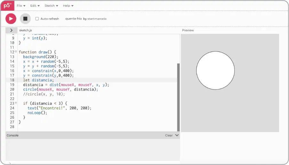Open the startmarcelo user profile link

coord(97,19)
